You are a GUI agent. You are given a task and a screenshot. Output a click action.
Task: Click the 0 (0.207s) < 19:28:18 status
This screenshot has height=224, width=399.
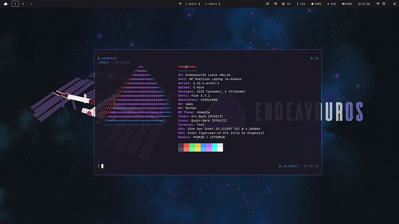(298, 166)
